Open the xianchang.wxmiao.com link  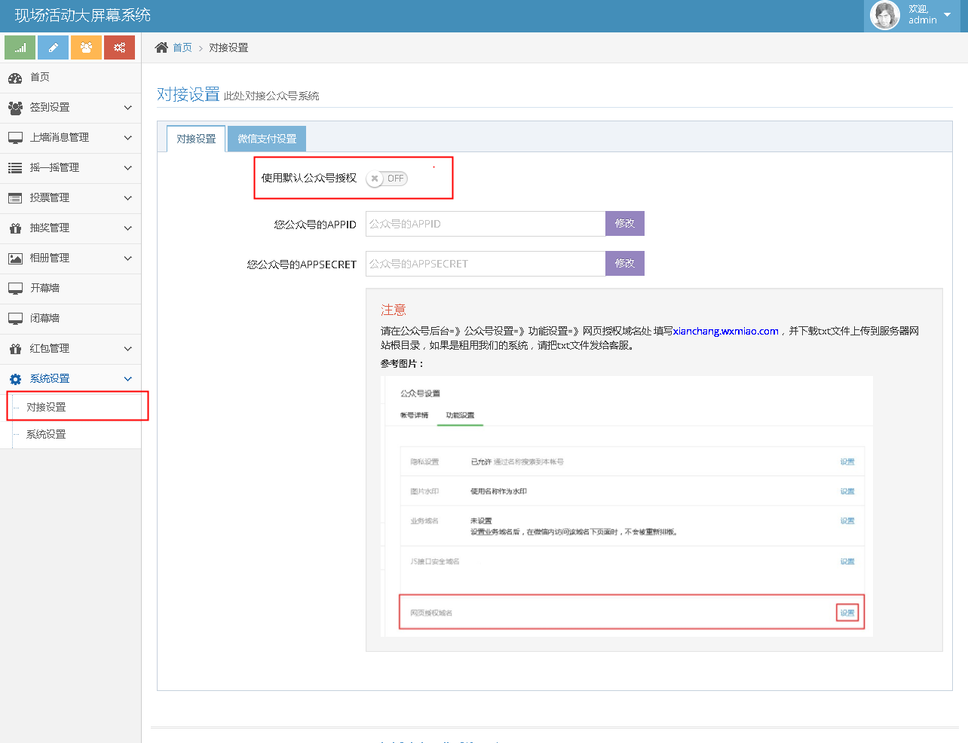point(725,331)
